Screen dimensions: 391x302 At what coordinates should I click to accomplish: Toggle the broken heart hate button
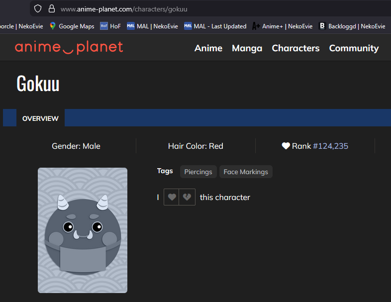click(x=187, y=197)
